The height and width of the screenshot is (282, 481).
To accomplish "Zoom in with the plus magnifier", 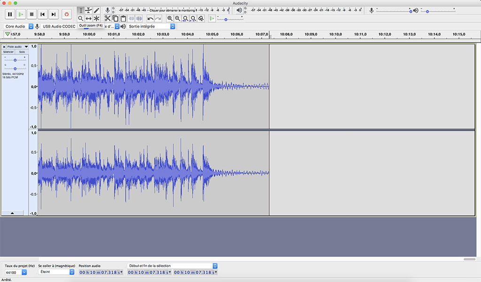I will tap(170, 18).
